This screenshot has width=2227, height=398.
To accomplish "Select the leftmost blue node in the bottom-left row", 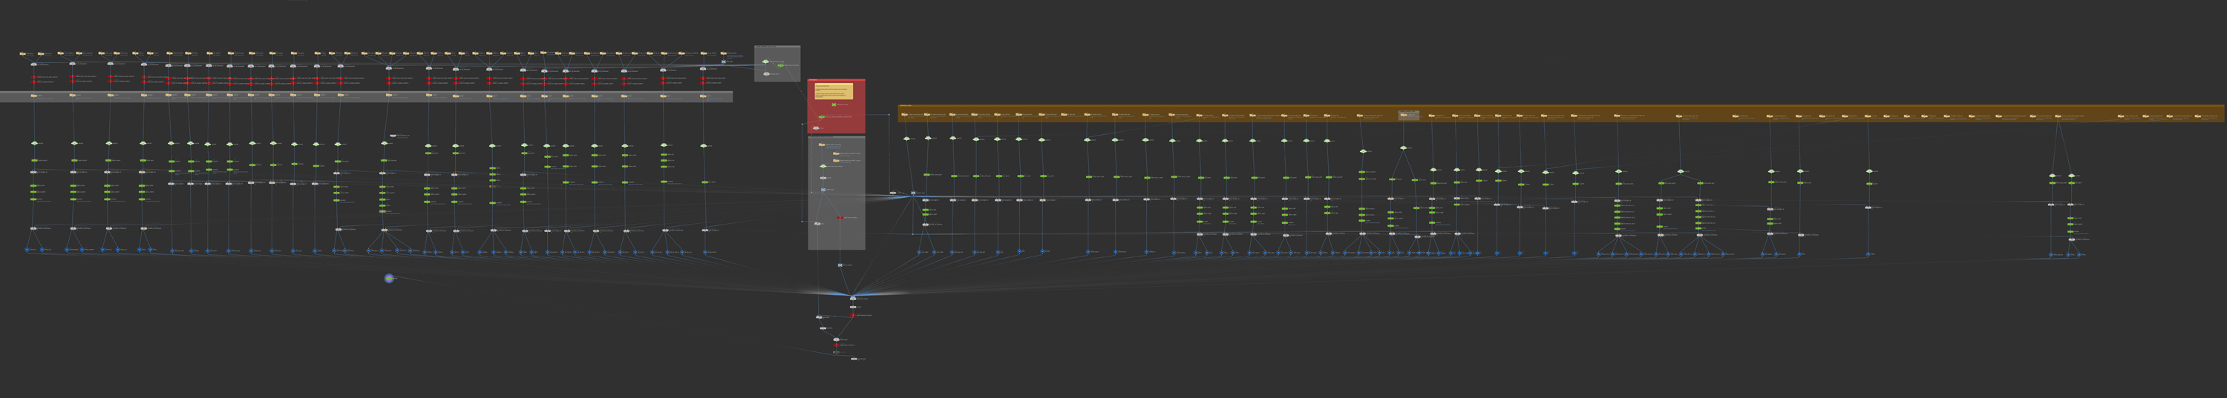I will (27, 250).
